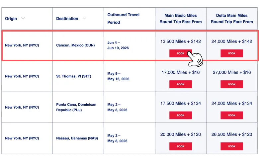259x160 pixels.
Task: Select the Nassau, Bahamas (NAS) destination cell
Action: click(x=77, y=138)
